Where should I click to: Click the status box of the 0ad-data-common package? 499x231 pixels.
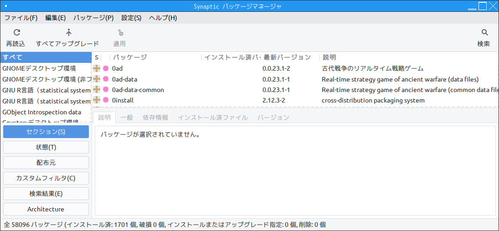97,90
